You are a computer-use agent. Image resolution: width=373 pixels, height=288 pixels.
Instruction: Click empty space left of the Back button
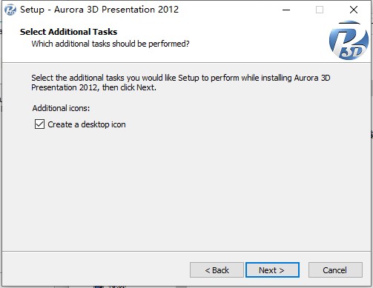click(96, 270)
